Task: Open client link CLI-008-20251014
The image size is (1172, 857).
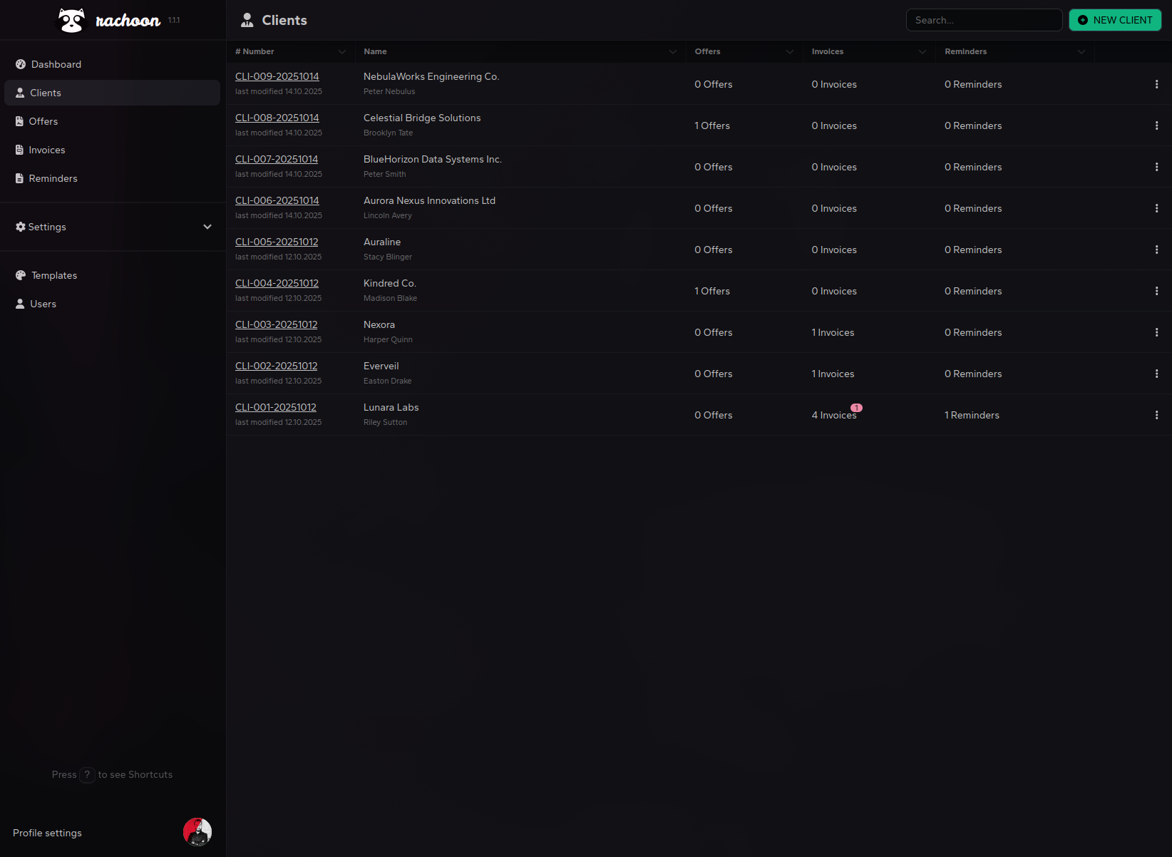Action: 277,118
